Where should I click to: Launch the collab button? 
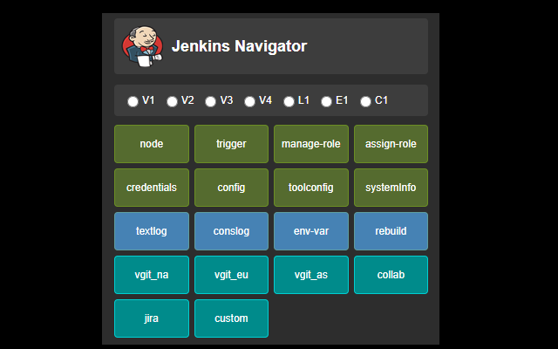point(391,275)
